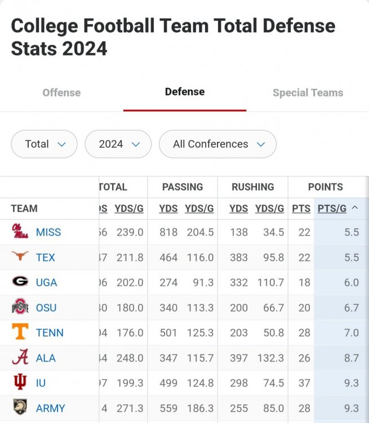The width and height of the screenshot is (369, 423).
Task: Open the MISS team link
Action: [48, 232]
